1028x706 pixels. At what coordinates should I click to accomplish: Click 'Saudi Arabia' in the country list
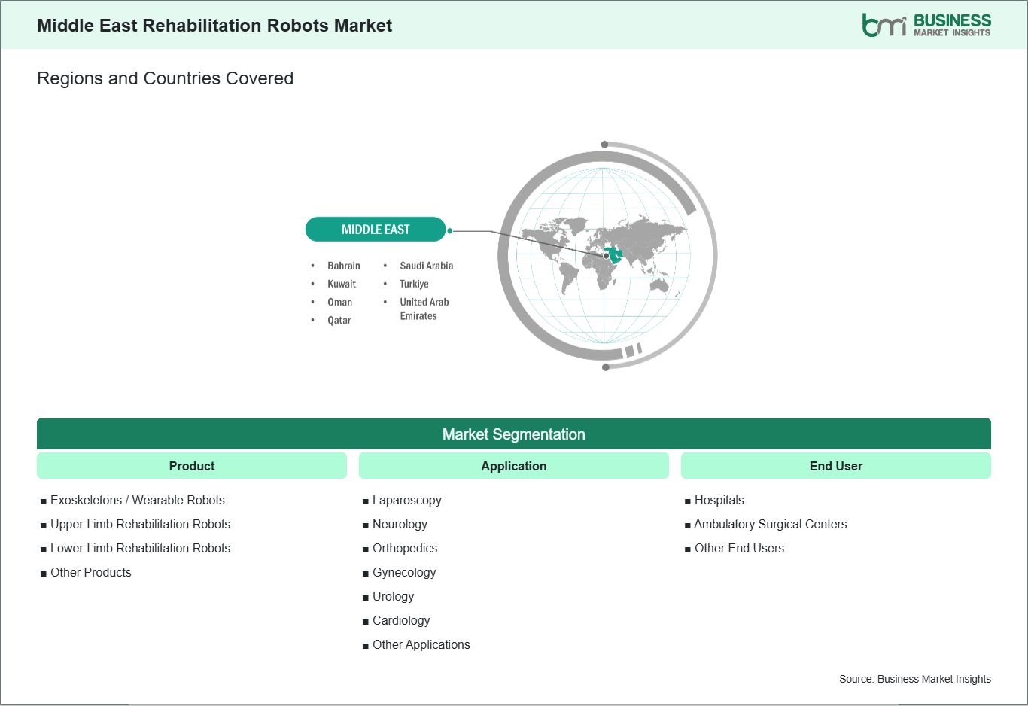(426, 266)
